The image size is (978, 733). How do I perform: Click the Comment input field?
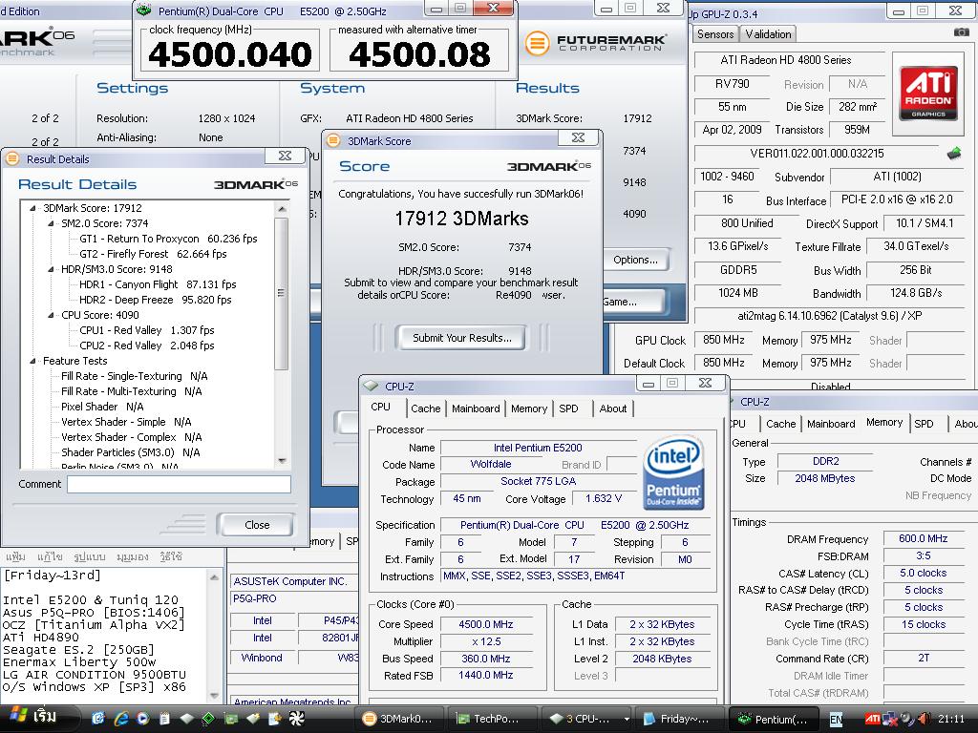[x=179, y=484]
